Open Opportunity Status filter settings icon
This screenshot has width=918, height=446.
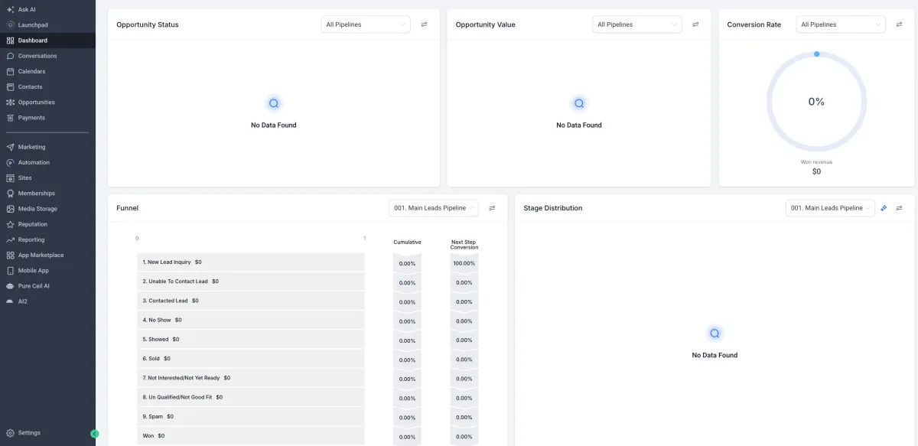pos(425,24)
